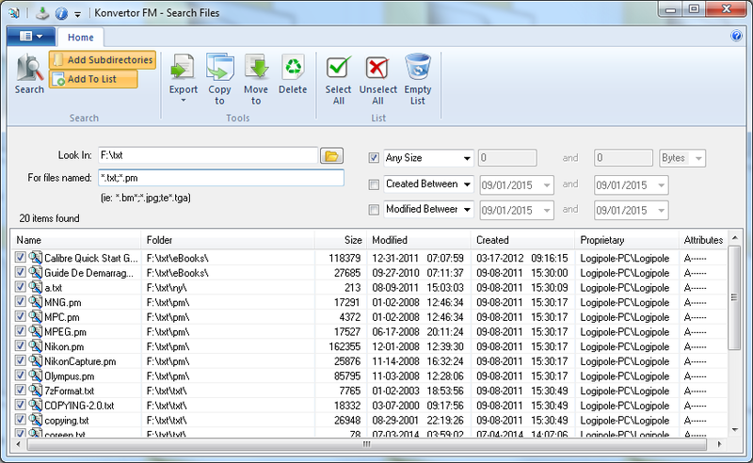
Task: Sort by the Proprietary column header
Action: (x=626, y=240)
